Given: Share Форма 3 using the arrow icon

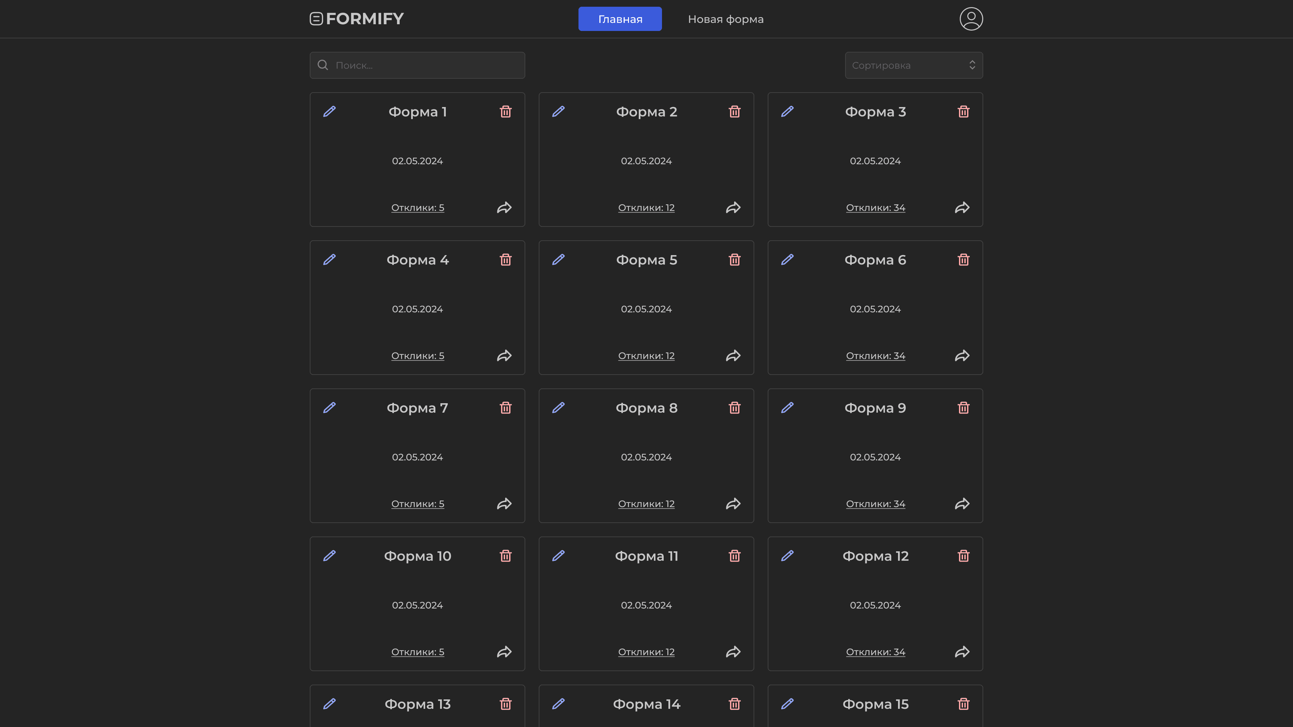Looking at the screenshot, I should click(962, 207).
